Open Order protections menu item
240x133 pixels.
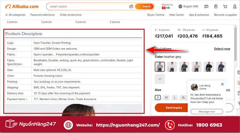pyautogui.click(x=70, y=15)
